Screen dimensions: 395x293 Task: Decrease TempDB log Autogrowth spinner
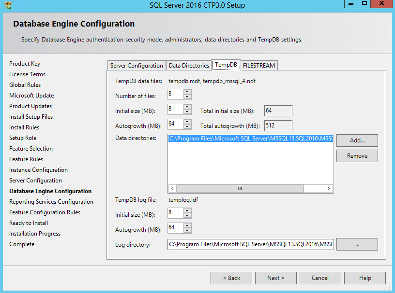pyautogui.click(x=187, y=230)
